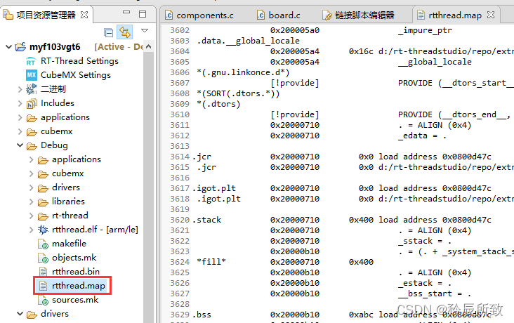The height and width of the screenshot is (323, 514).
Task: Click the .data.__global_locale line
Action: coord(248,41)
